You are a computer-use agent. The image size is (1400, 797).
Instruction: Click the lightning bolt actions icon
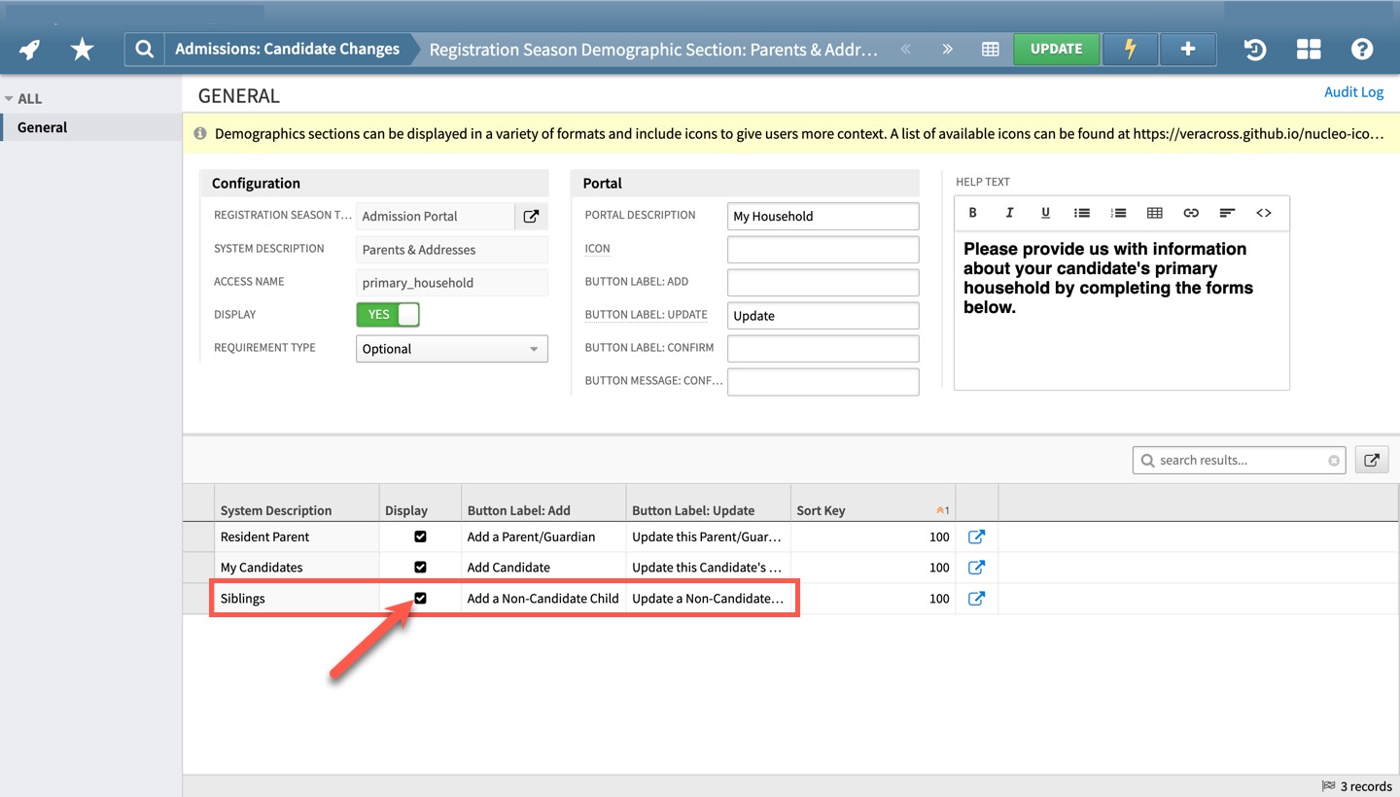(x=1130, y=50)
